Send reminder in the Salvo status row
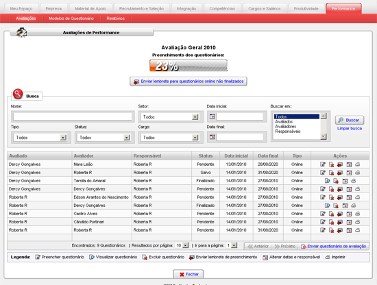This screenshot has height=285, width=377. pos(340,173)
